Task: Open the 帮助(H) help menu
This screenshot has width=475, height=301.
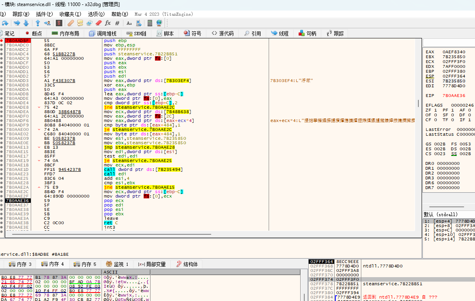Action: point(120,14)
